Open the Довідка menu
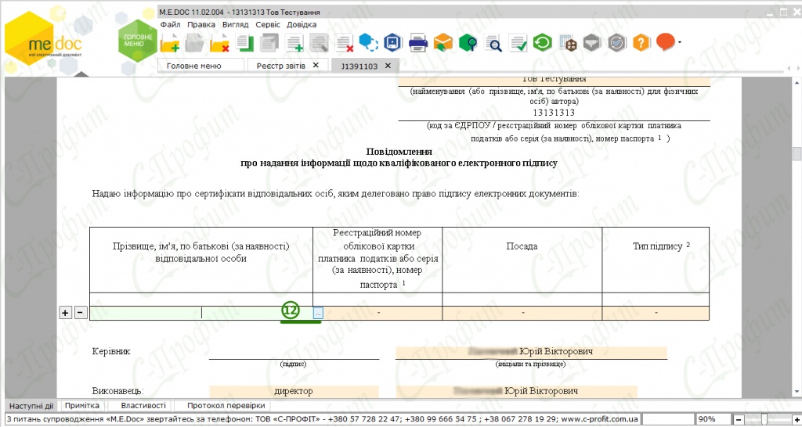802x427 pixels. click(302, 24)
